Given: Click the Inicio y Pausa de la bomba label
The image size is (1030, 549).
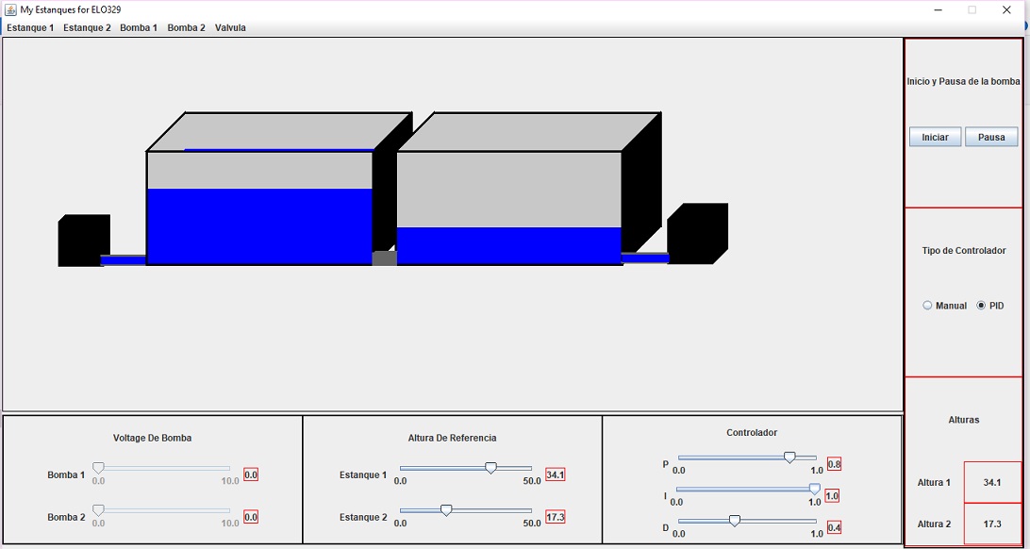Looking at the screenshot, I should click(x=964, y=81).
